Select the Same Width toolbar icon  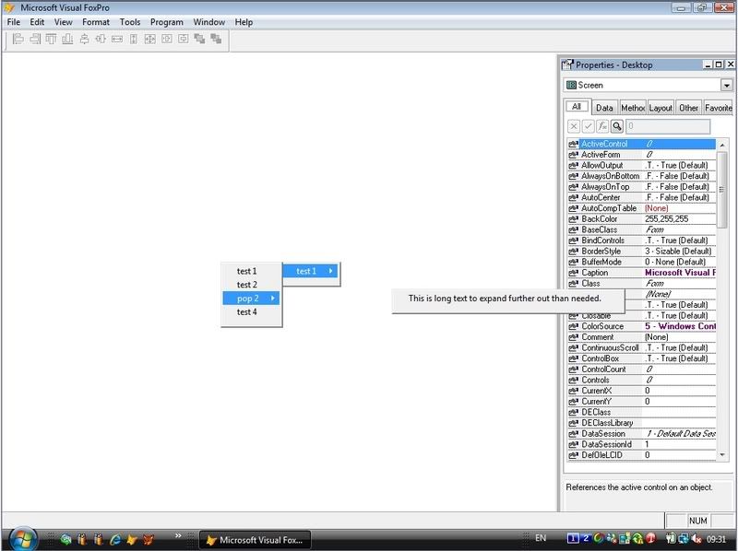[x=116, y=40]
